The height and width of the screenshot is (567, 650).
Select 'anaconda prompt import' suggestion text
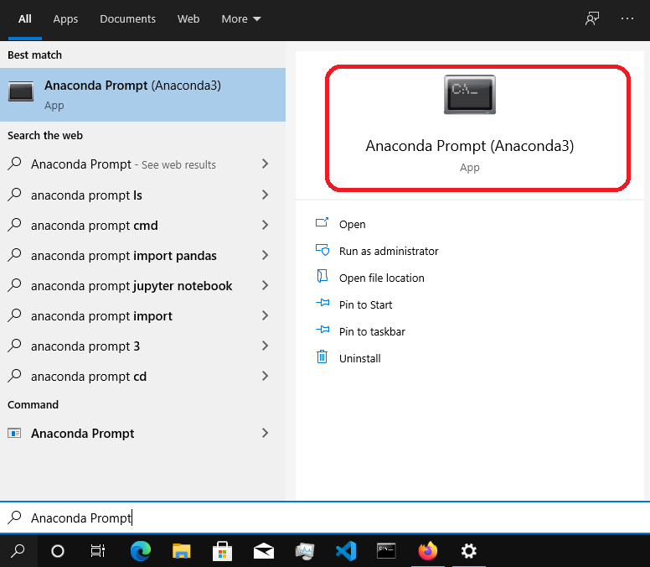coord(101,316)
